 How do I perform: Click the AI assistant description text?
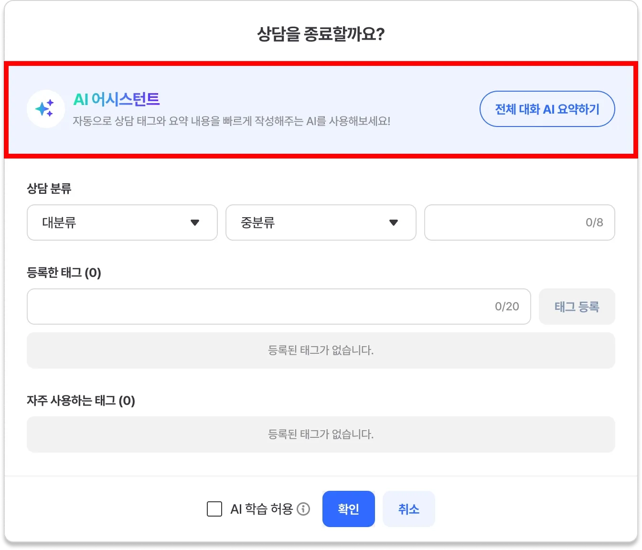pyautogui.click(x=231, y=121)
